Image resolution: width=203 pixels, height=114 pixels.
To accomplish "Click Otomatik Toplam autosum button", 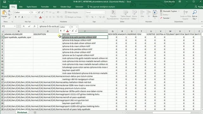I will pyautogui.click(x=168, y=11).
